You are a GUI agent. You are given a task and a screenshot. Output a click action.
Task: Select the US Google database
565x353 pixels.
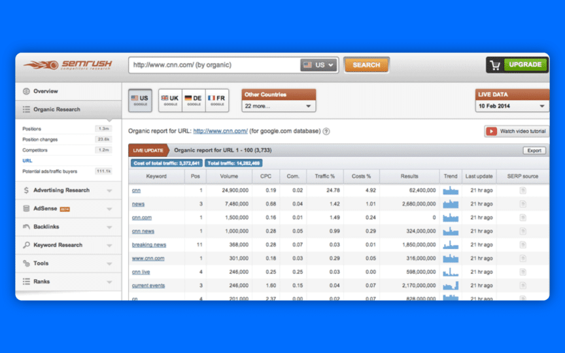140,101
